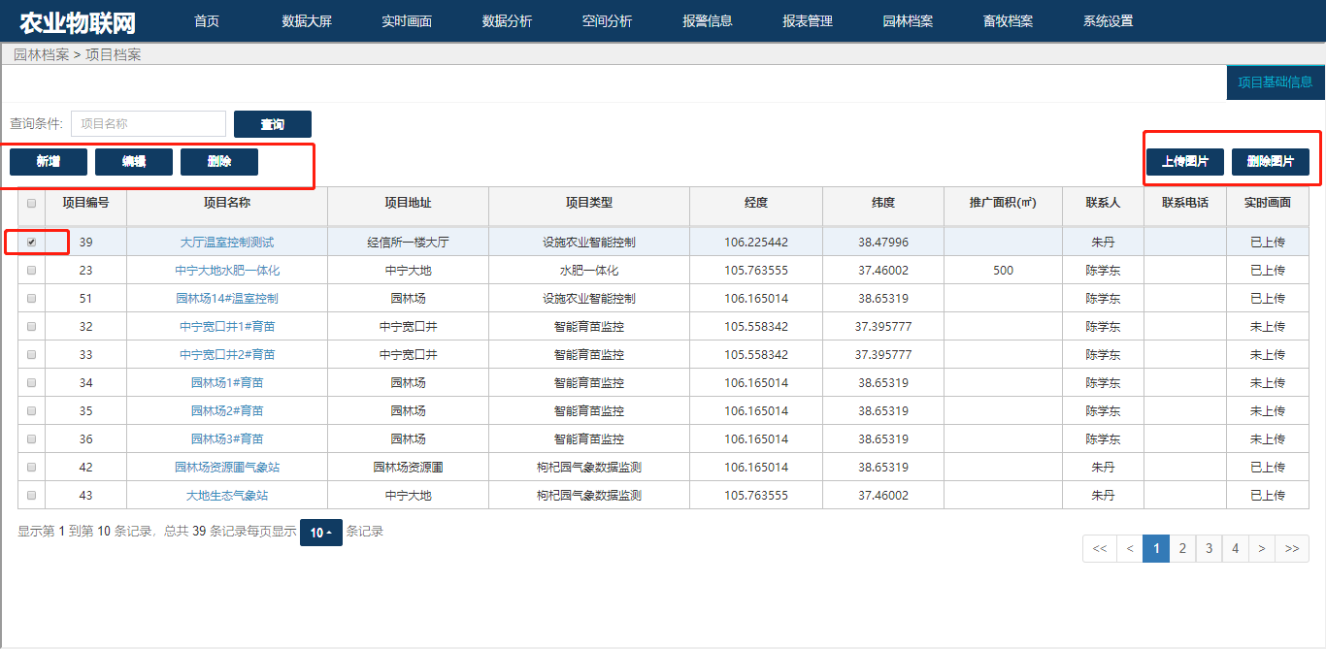Image resolution: width=1326 pixels, height=649 pixels.
Task: Open the 园林档案 navigation menu
Action: pos(908,21)
